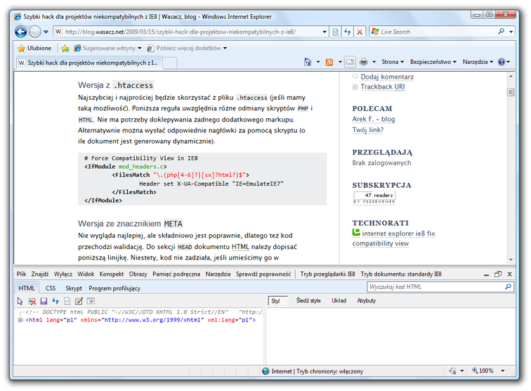Click the Live Search magnifier icon
531x391 pixels.
point(501,32)
